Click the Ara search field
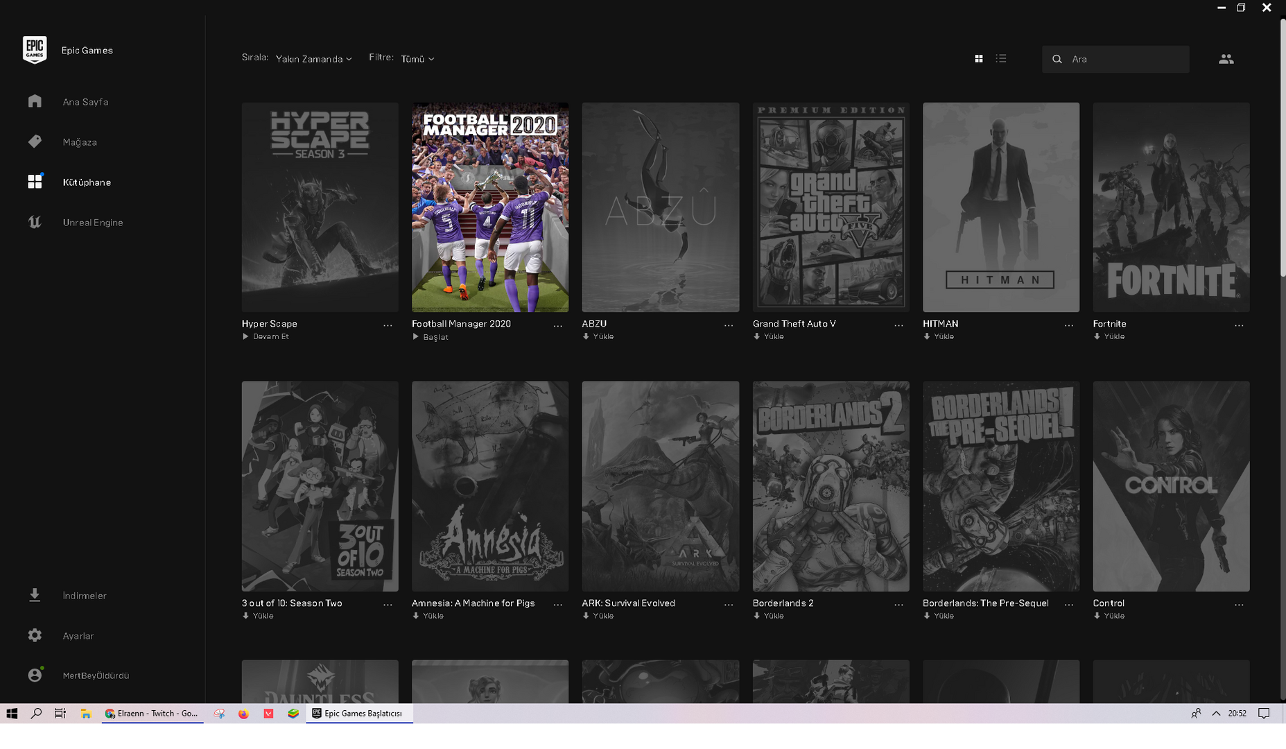Image resolution: width=1286 pixels, height=749 pixels. pyautogui.click(x=1115, y=59)
